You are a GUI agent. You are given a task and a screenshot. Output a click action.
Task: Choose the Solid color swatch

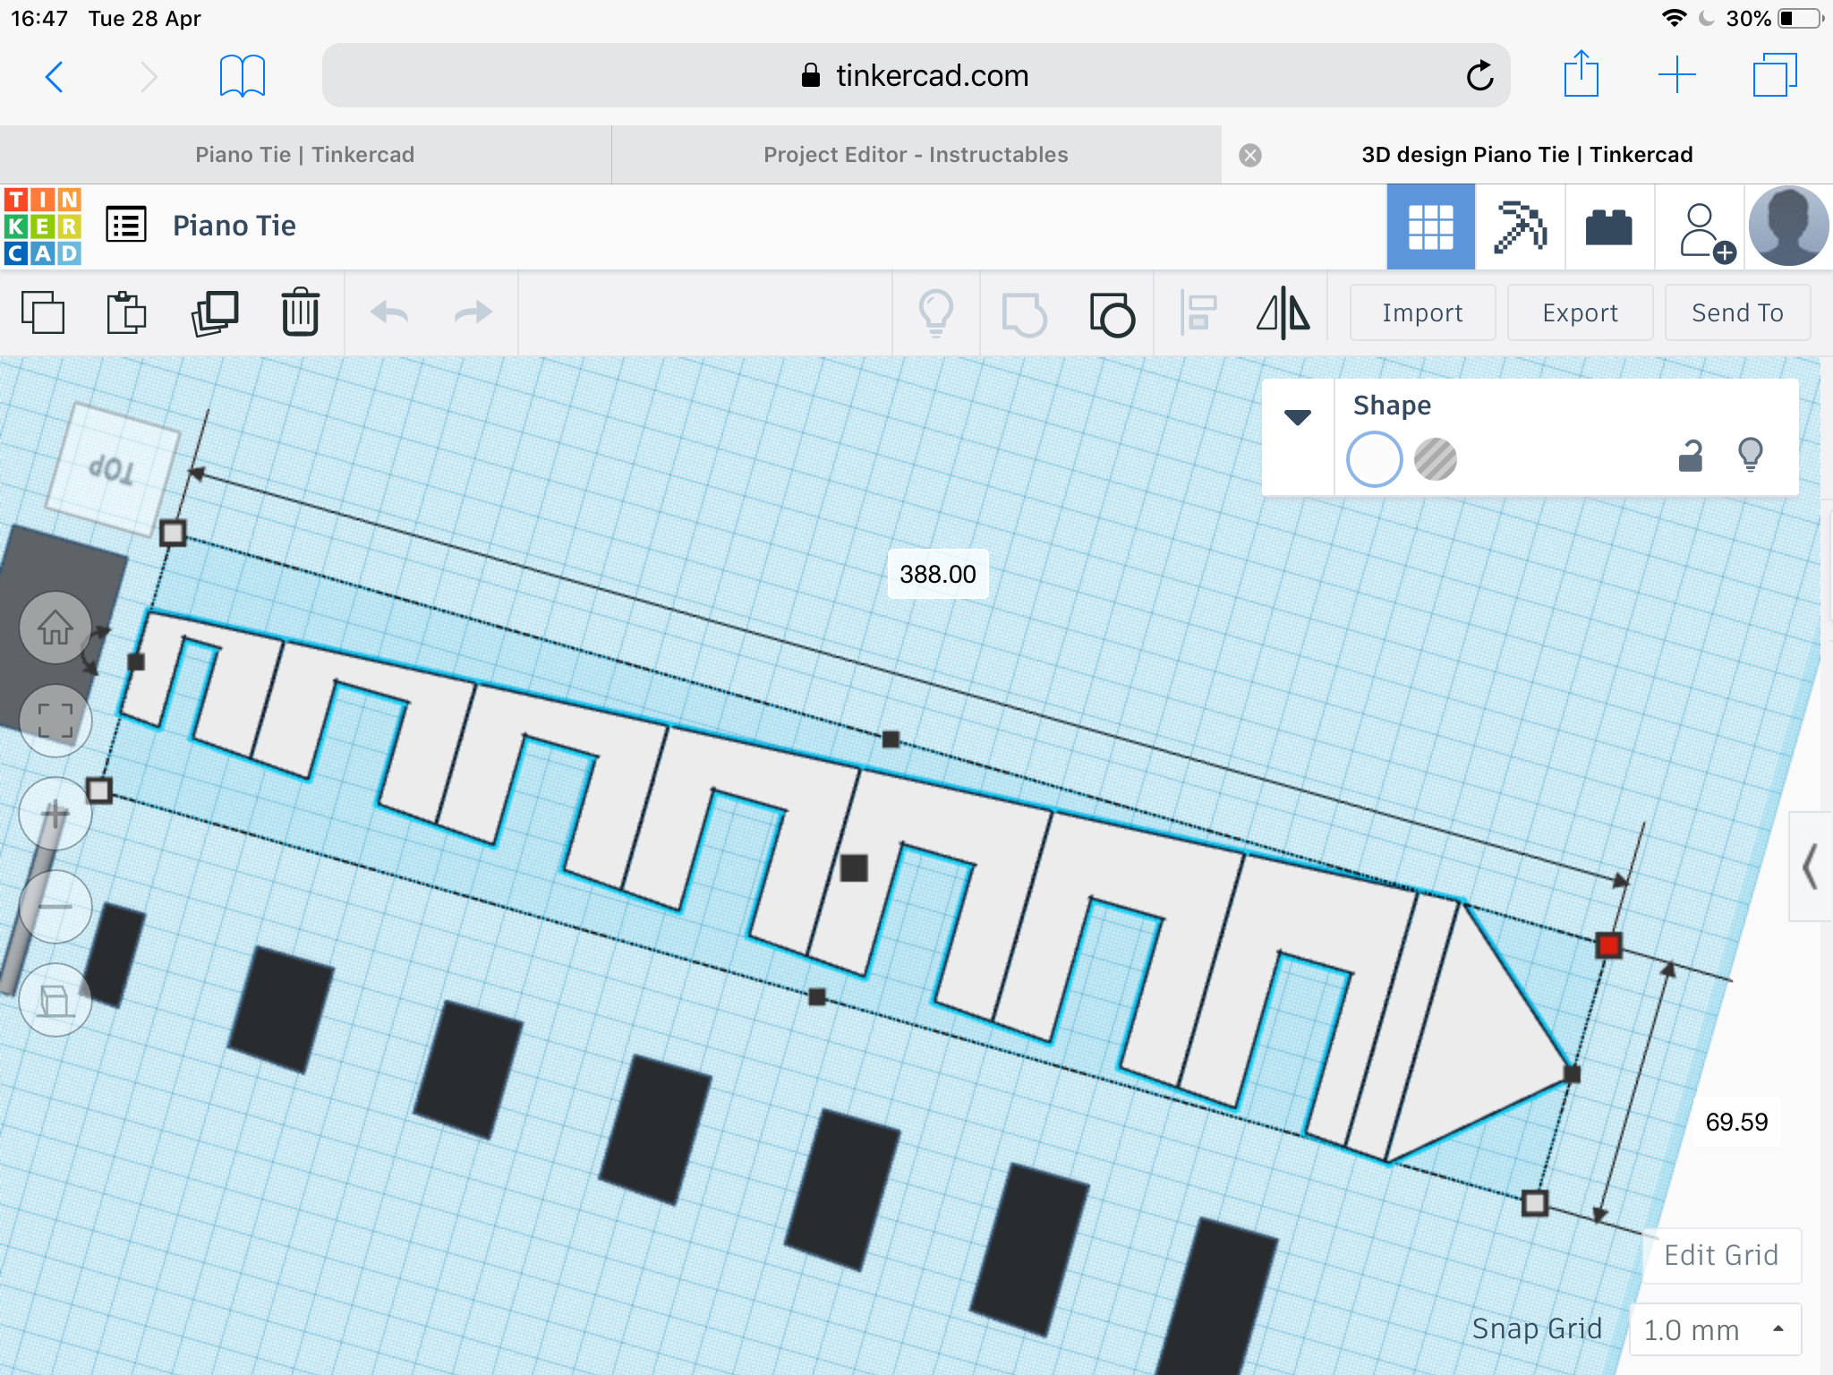(1374, 459)
